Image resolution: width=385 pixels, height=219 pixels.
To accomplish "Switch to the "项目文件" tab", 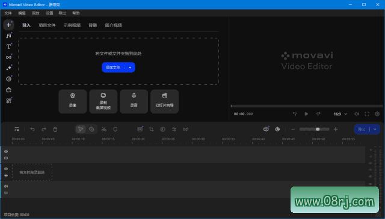I will click(47, 25).
